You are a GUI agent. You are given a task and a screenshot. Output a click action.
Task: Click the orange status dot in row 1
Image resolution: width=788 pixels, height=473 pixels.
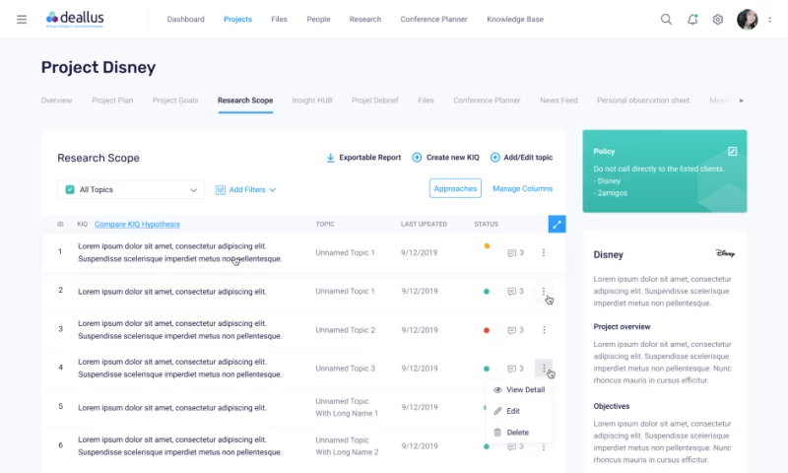(487, 245)
